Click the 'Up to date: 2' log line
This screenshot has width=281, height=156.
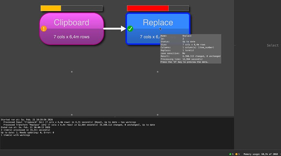[x=27, y=132]
